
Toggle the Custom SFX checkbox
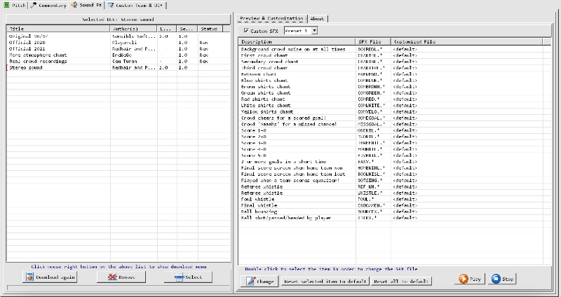pos(245,31)
